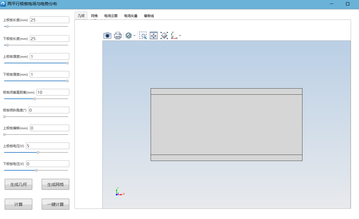Screen dimensions: 359x219
Task: Click the 下极板长度 input field
Action: [49, 39]
